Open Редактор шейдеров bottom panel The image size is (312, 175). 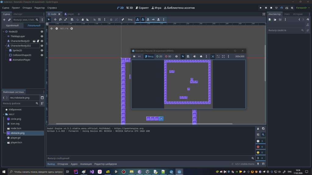tap(105, 164)
